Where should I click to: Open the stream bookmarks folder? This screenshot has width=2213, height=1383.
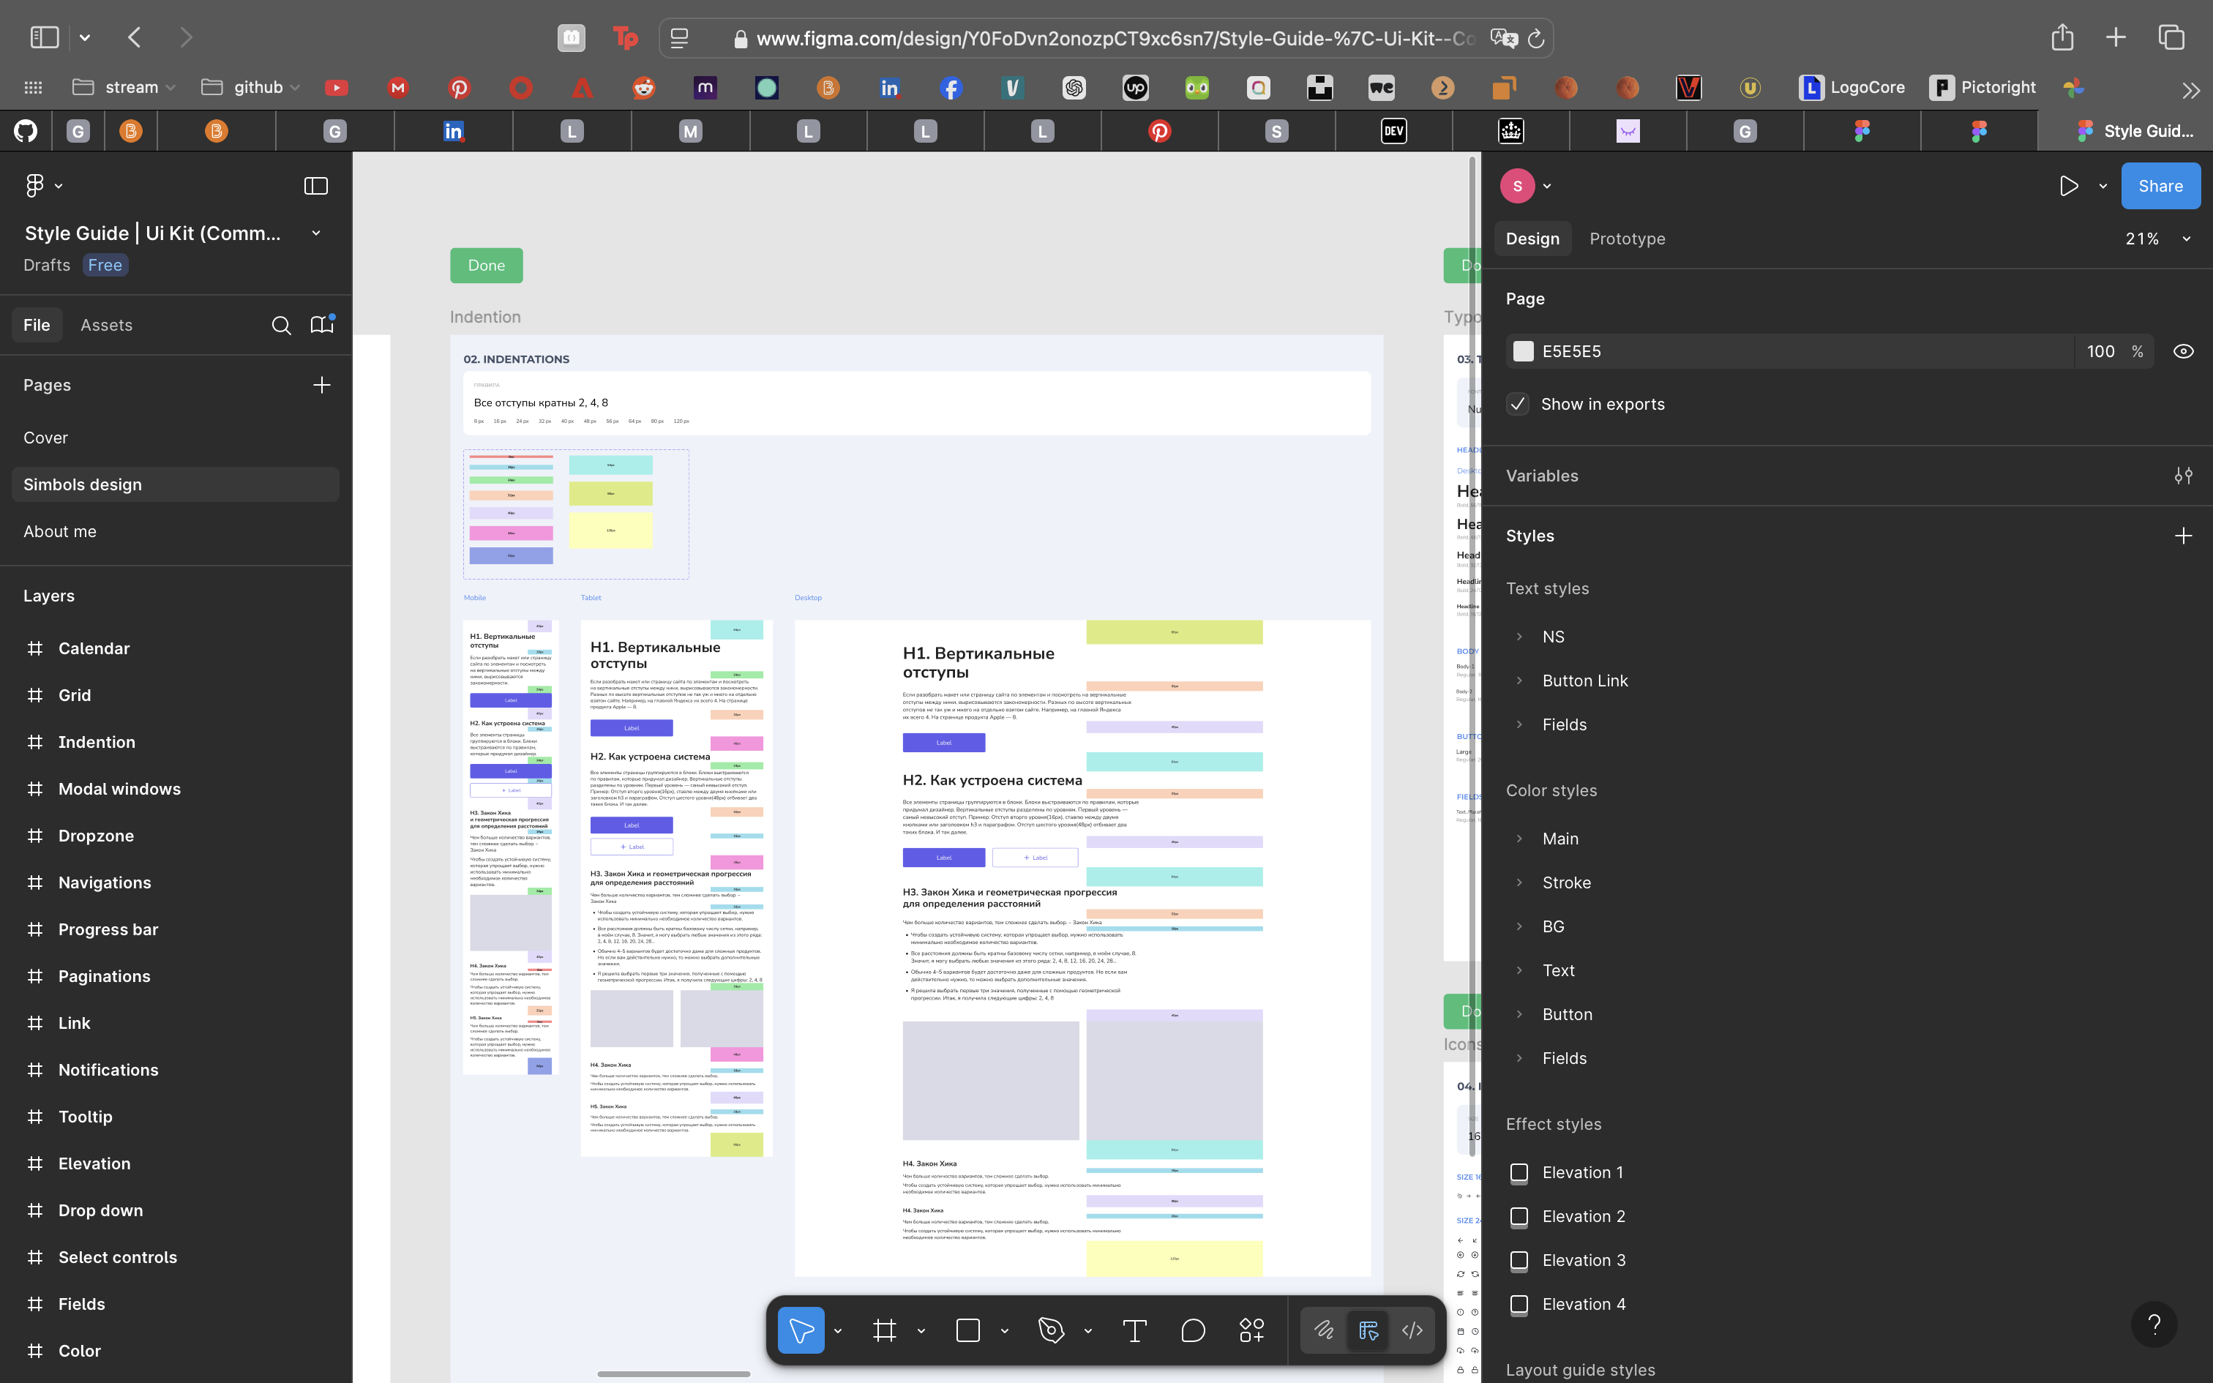click(124, 88)
